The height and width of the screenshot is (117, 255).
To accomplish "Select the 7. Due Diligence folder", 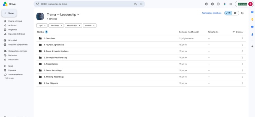I will [x=141, y=83].
